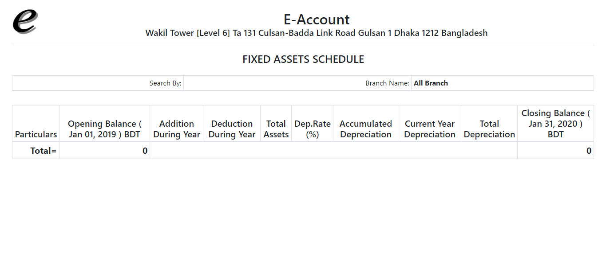Click the Current Year Depreciation header
Viewport: 606px width, 276px height.
[430, 129]
